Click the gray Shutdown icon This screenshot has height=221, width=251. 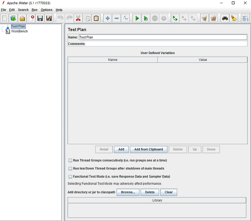tap(163, 18)
